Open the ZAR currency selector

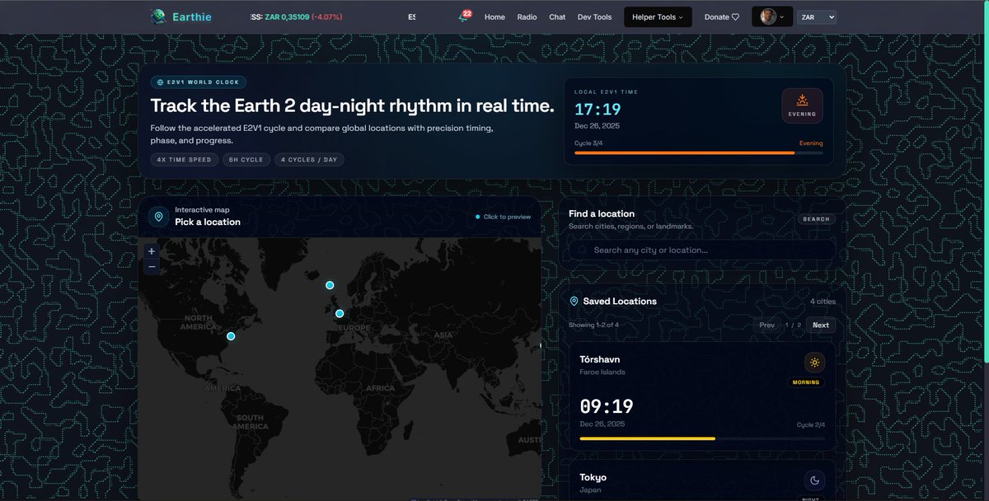pos(816,16)
